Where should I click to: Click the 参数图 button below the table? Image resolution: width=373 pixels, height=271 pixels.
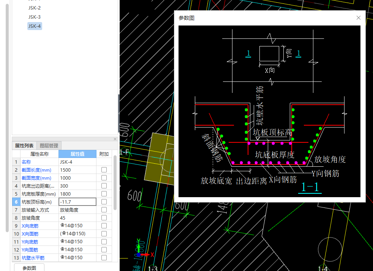pos(29,268)
